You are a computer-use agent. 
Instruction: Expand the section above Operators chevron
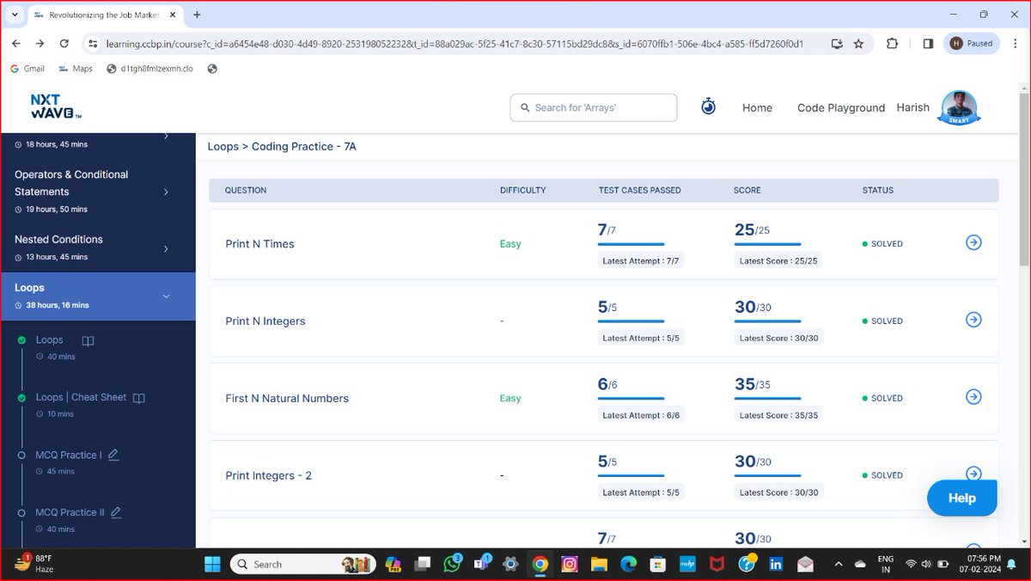pyautogui.click(x=166, y=136)
